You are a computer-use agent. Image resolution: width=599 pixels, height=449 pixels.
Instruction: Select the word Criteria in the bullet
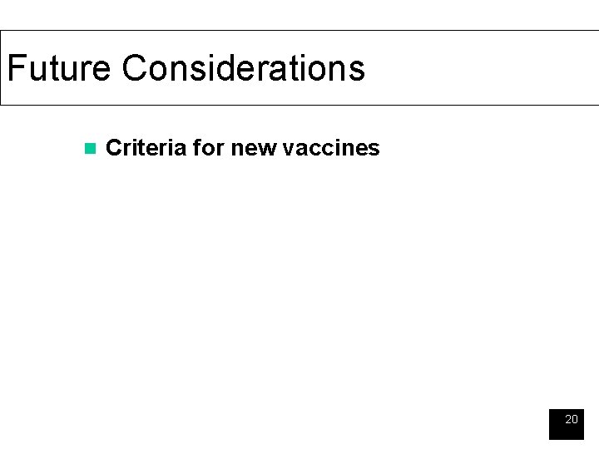coord(146,148)
